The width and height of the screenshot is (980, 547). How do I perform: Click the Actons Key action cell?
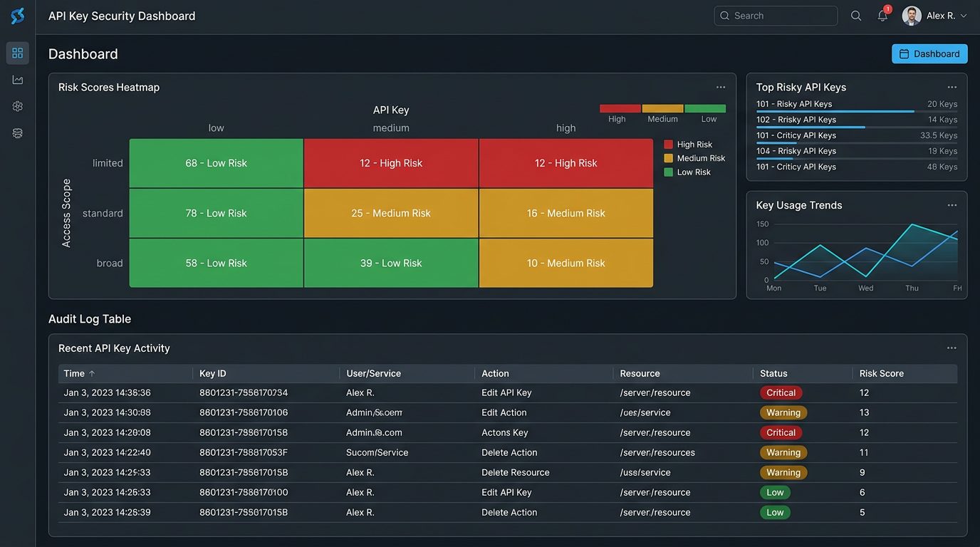tap(505, 432)
